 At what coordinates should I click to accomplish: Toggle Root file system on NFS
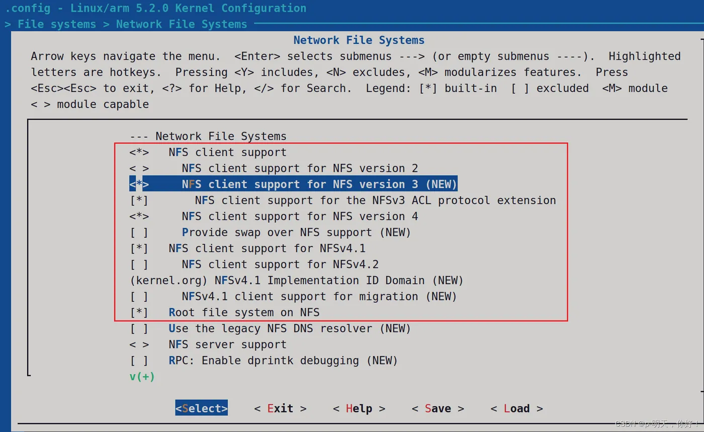[139, 313]
